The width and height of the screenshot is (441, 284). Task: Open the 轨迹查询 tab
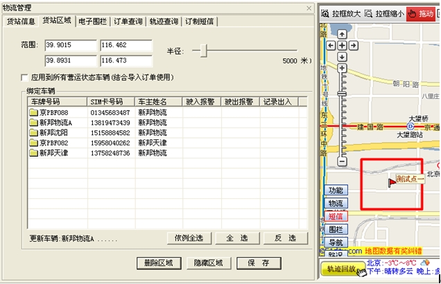click(x=164, y=21)
